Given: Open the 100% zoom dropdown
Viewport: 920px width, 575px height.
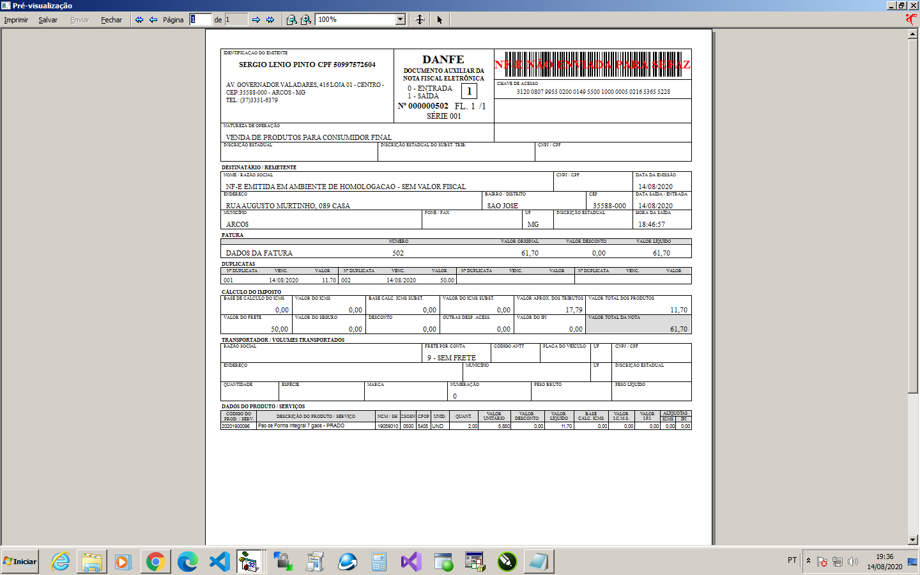Looking at the screenshot, I should pos(401,19).
